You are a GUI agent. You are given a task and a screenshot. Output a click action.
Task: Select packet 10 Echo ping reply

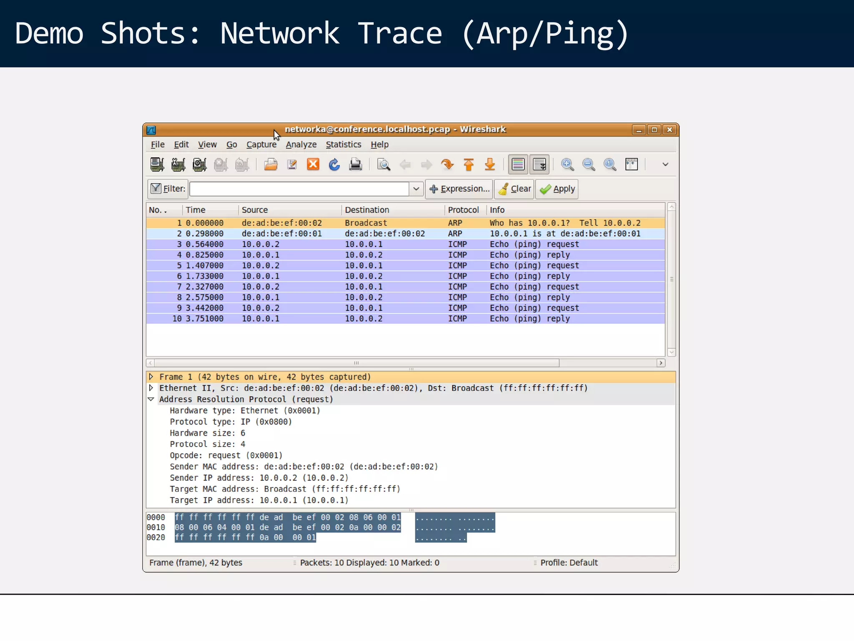(405, 318)
